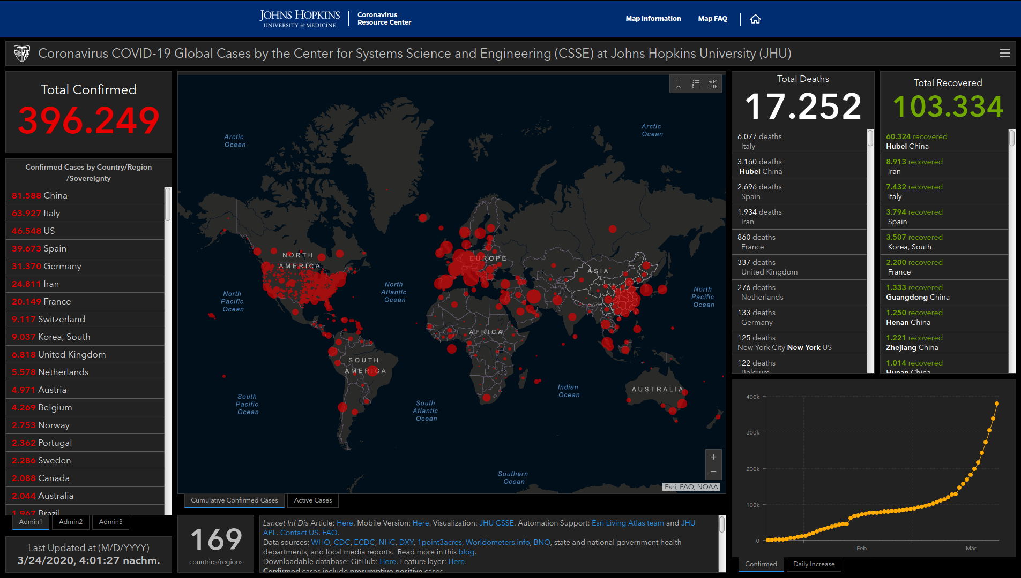Open Map Information in header
Image resolution: width=1021 pixels, height=578 pixels.
tap(653, 19)
